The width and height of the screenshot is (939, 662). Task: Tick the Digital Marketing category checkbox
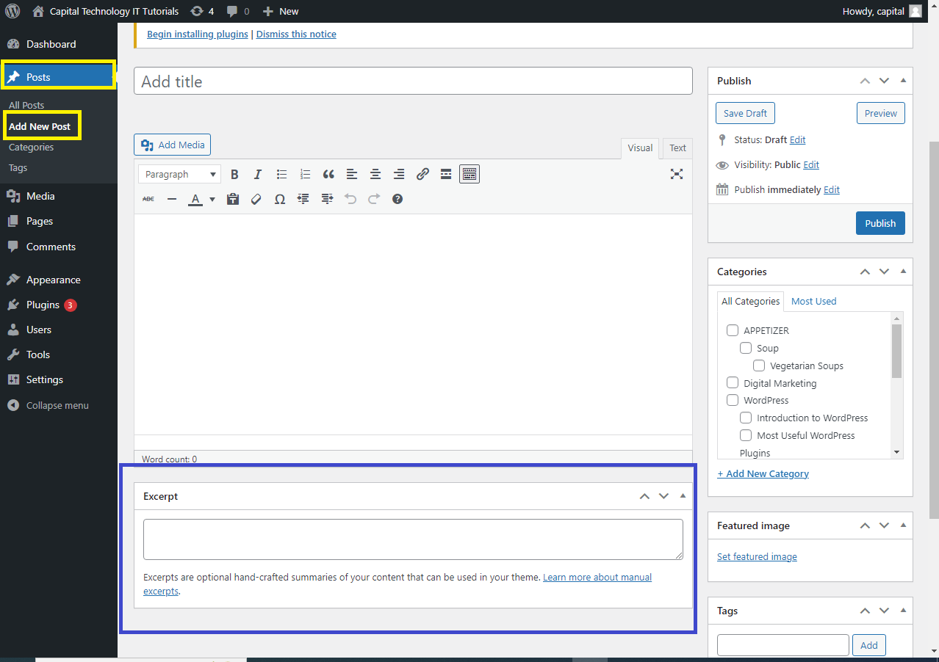point(733,383)
